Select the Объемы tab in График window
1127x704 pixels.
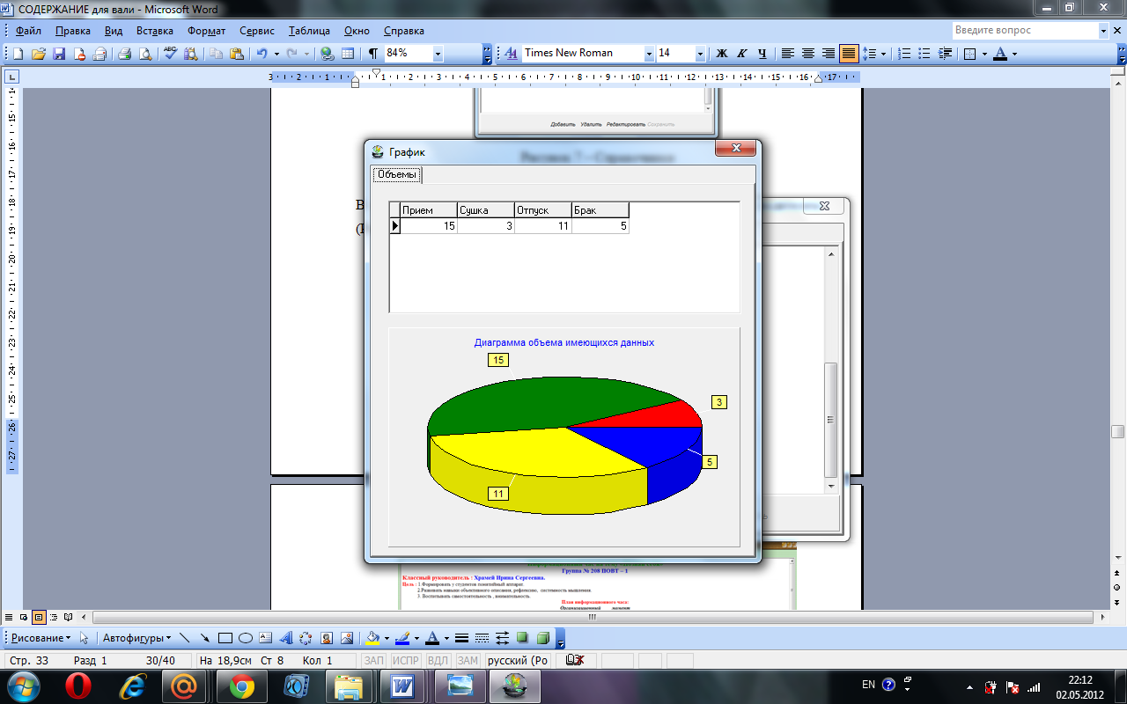click(397, 174)
